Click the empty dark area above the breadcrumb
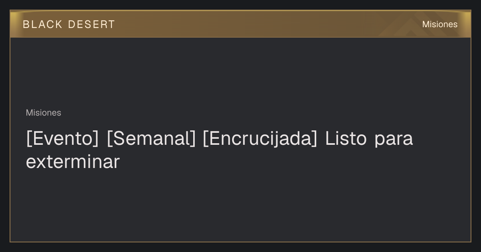This screenshot has width=481, height=252. coord(240,72)
